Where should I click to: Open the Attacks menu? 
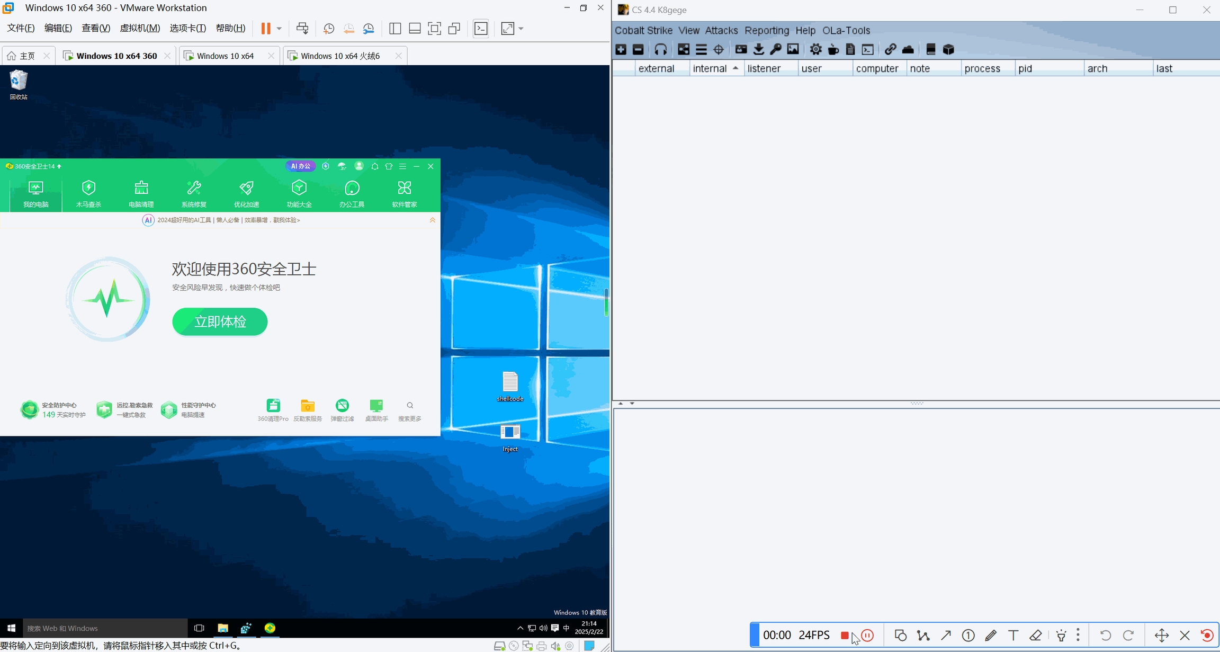721,30
